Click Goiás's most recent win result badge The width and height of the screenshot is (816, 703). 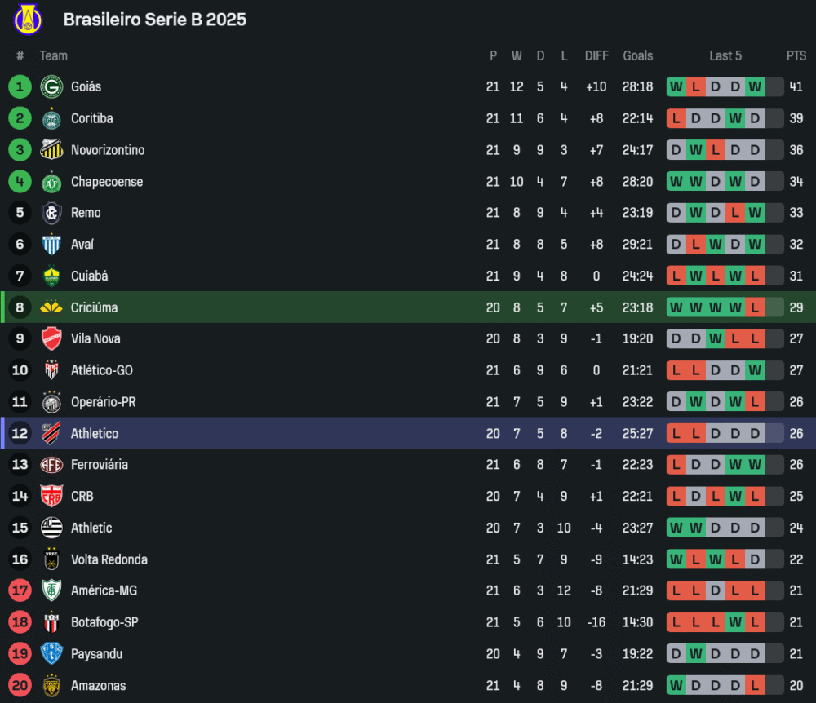(755, 86)
